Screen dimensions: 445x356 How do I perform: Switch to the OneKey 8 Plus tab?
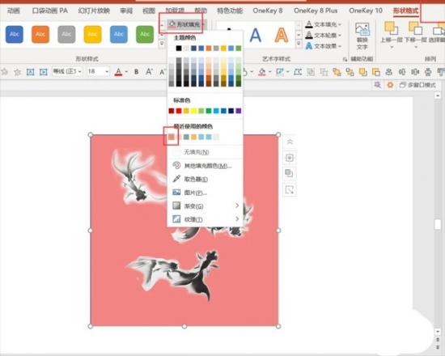pos(316,11)
